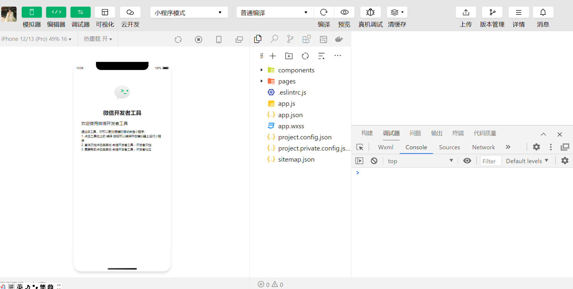This screenshot has height=289, width=573.
Task: Open 云开发 cloud development
Action: [x=130, y=12]
